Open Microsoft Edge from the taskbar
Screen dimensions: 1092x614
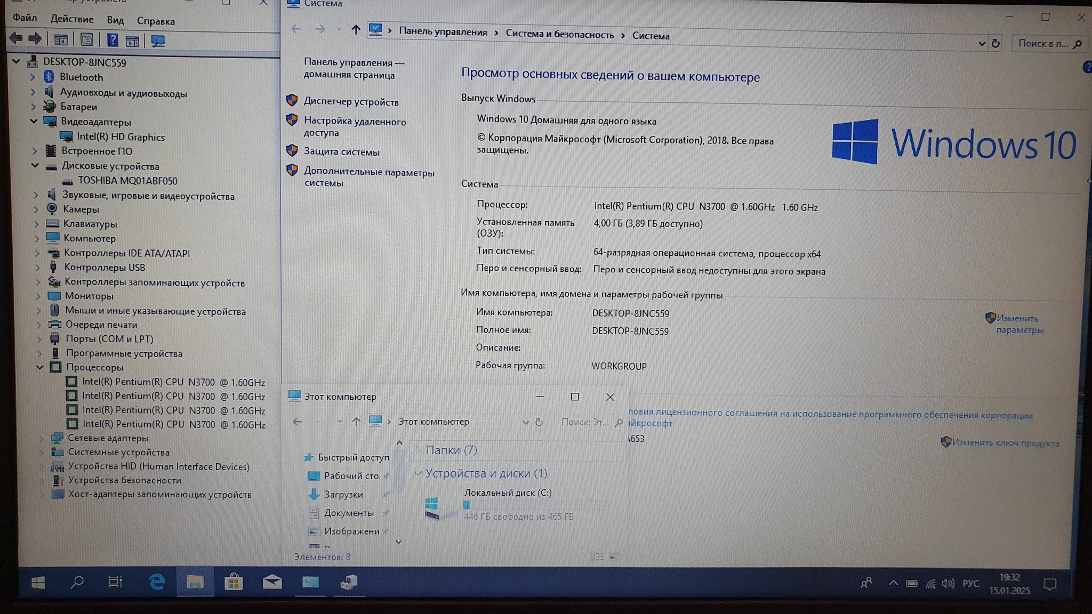156,582
